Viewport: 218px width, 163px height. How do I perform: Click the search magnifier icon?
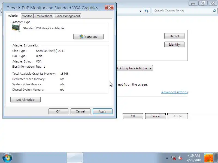tap(214, 11)
